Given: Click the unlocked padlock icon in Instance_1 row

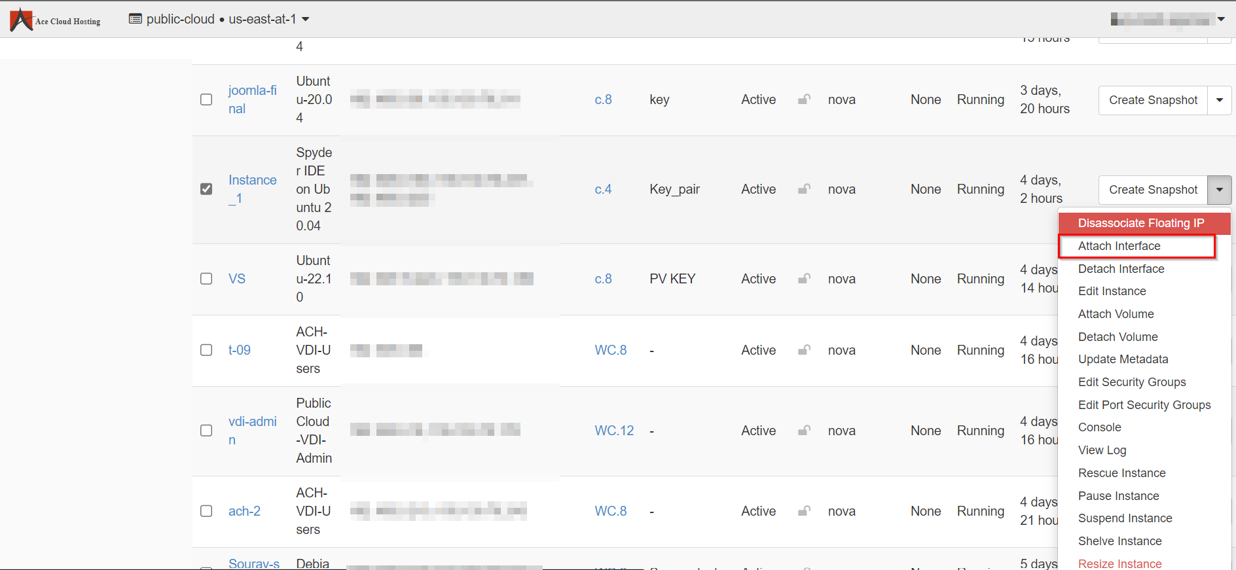Looking at the screenshot, I should (x=804, y=189).
